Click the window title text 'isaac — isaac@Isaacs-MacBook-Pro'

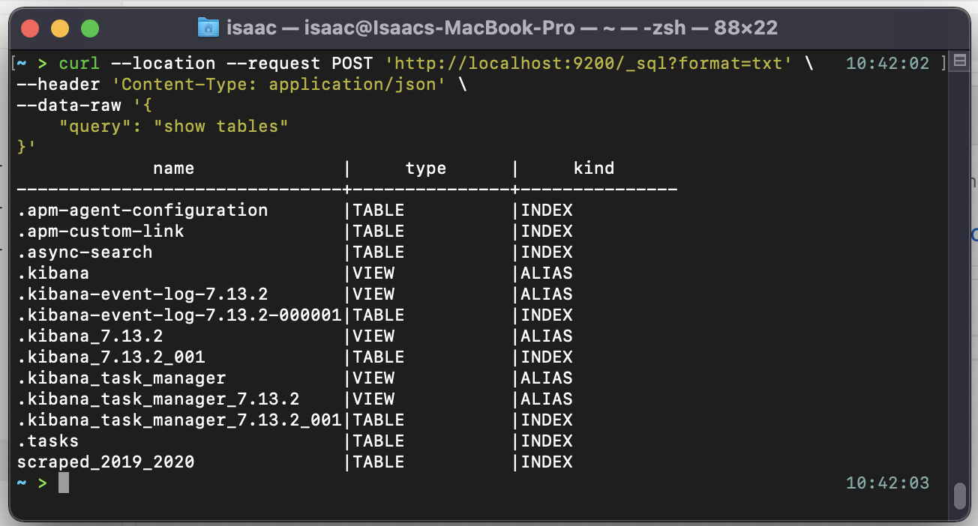tap(401, 28)
